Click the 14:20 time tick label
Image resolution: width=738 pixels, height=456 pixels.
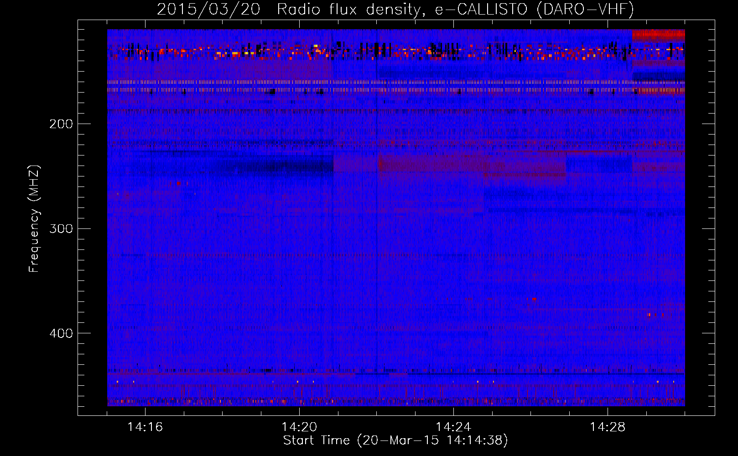[299, 427]
